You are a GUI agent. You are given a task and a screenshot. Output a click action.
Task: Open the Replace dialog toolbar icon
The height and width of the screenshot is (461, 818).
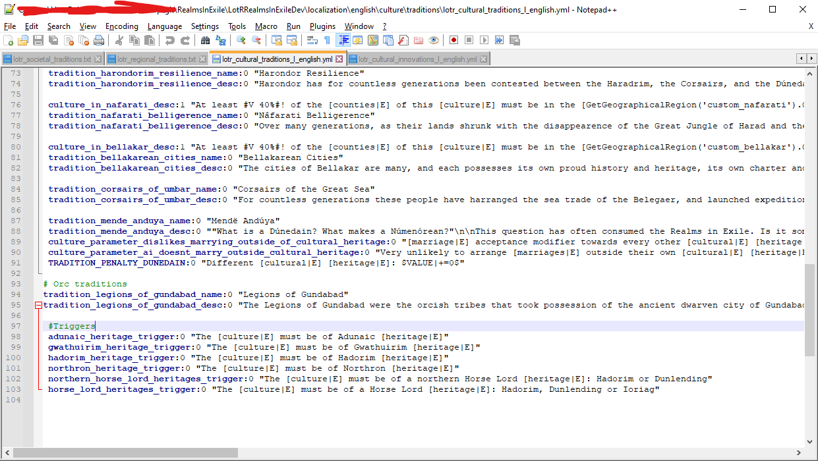tap(221, 40)
